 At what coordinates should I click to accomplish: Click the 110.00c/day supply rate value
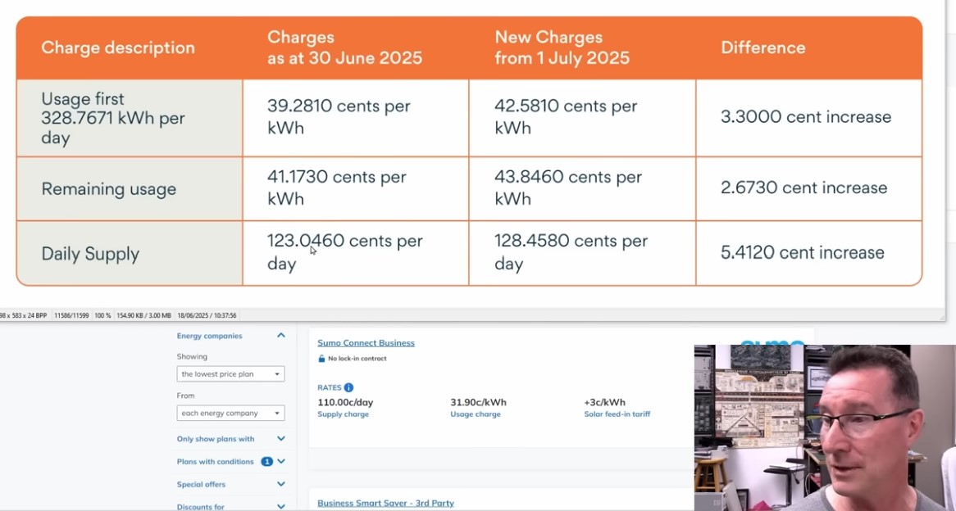[x=345, y=403]
